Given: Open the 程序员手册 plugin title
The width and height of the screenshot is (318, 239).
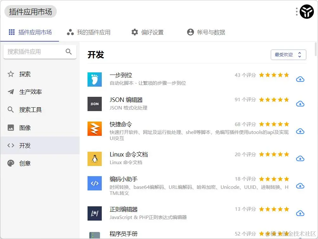Looking at the screenshot, I should point(124,234).
